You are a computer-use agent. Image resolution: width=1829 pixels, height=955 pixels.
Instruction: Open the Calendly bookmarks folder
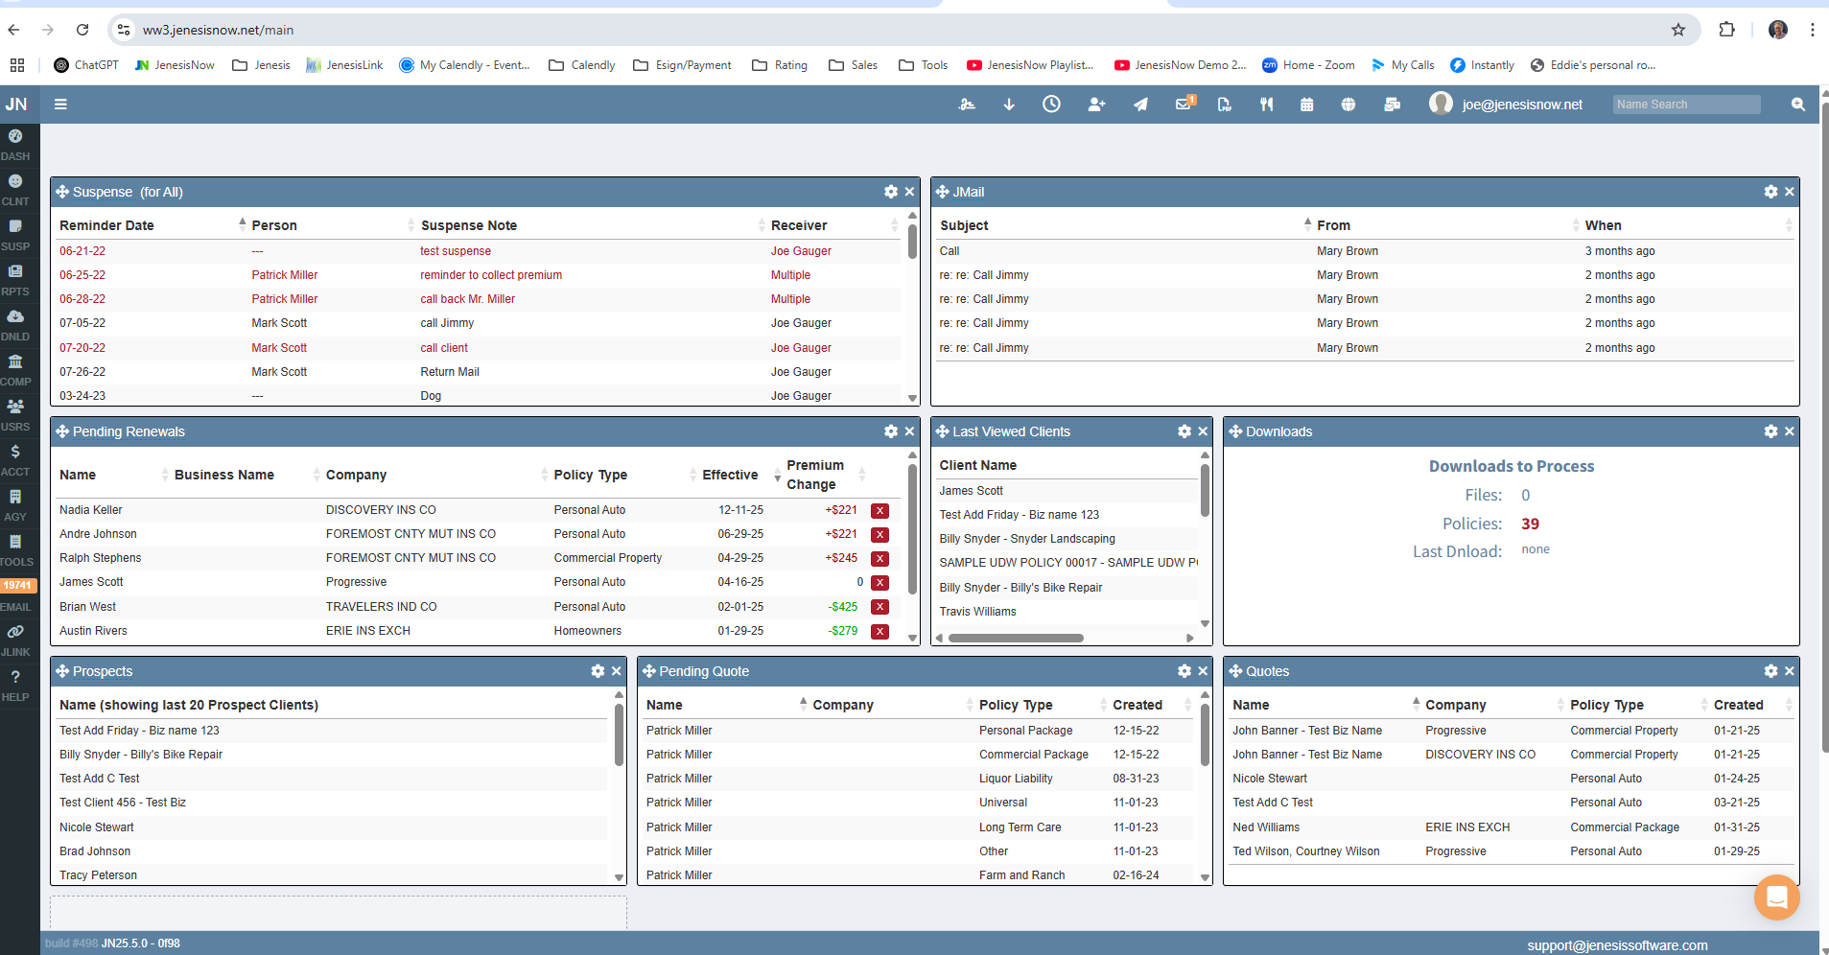tap(581, 64)
